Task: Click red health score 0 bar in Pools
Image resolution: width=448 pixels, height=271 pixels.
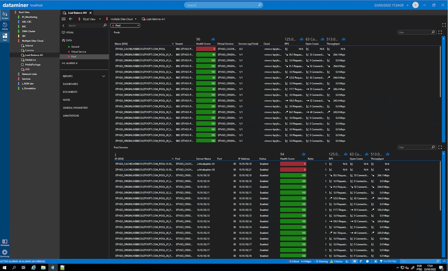Action: 206,49
